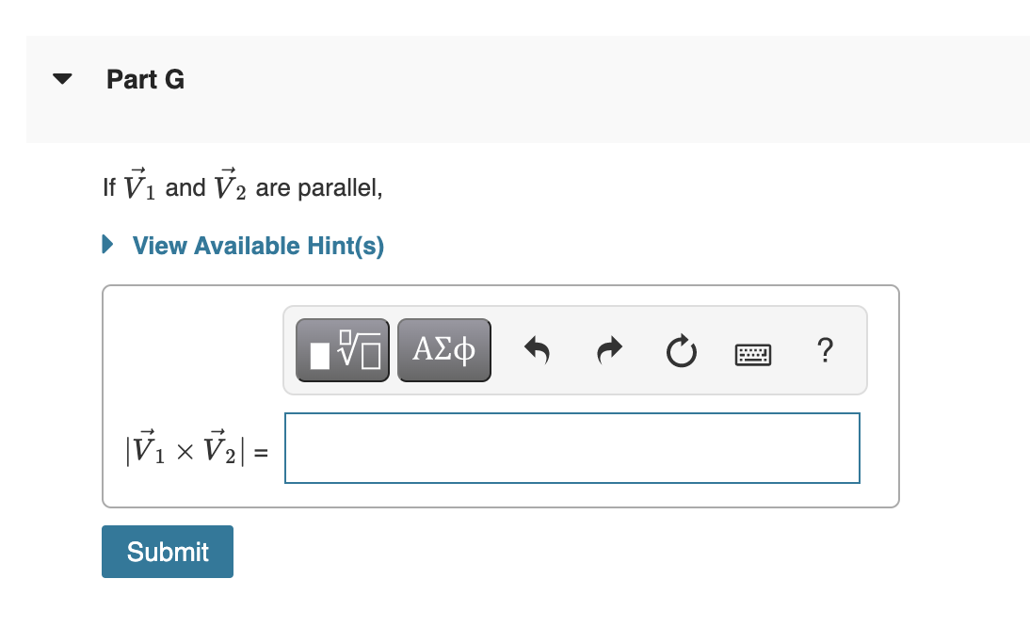
Task: Click the redo arrow in equation toolbar
Action: coord(609,349)
